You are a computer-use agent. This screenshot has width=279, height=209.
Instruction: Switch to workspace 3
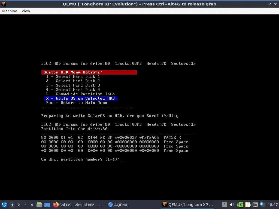pos(25,205)
